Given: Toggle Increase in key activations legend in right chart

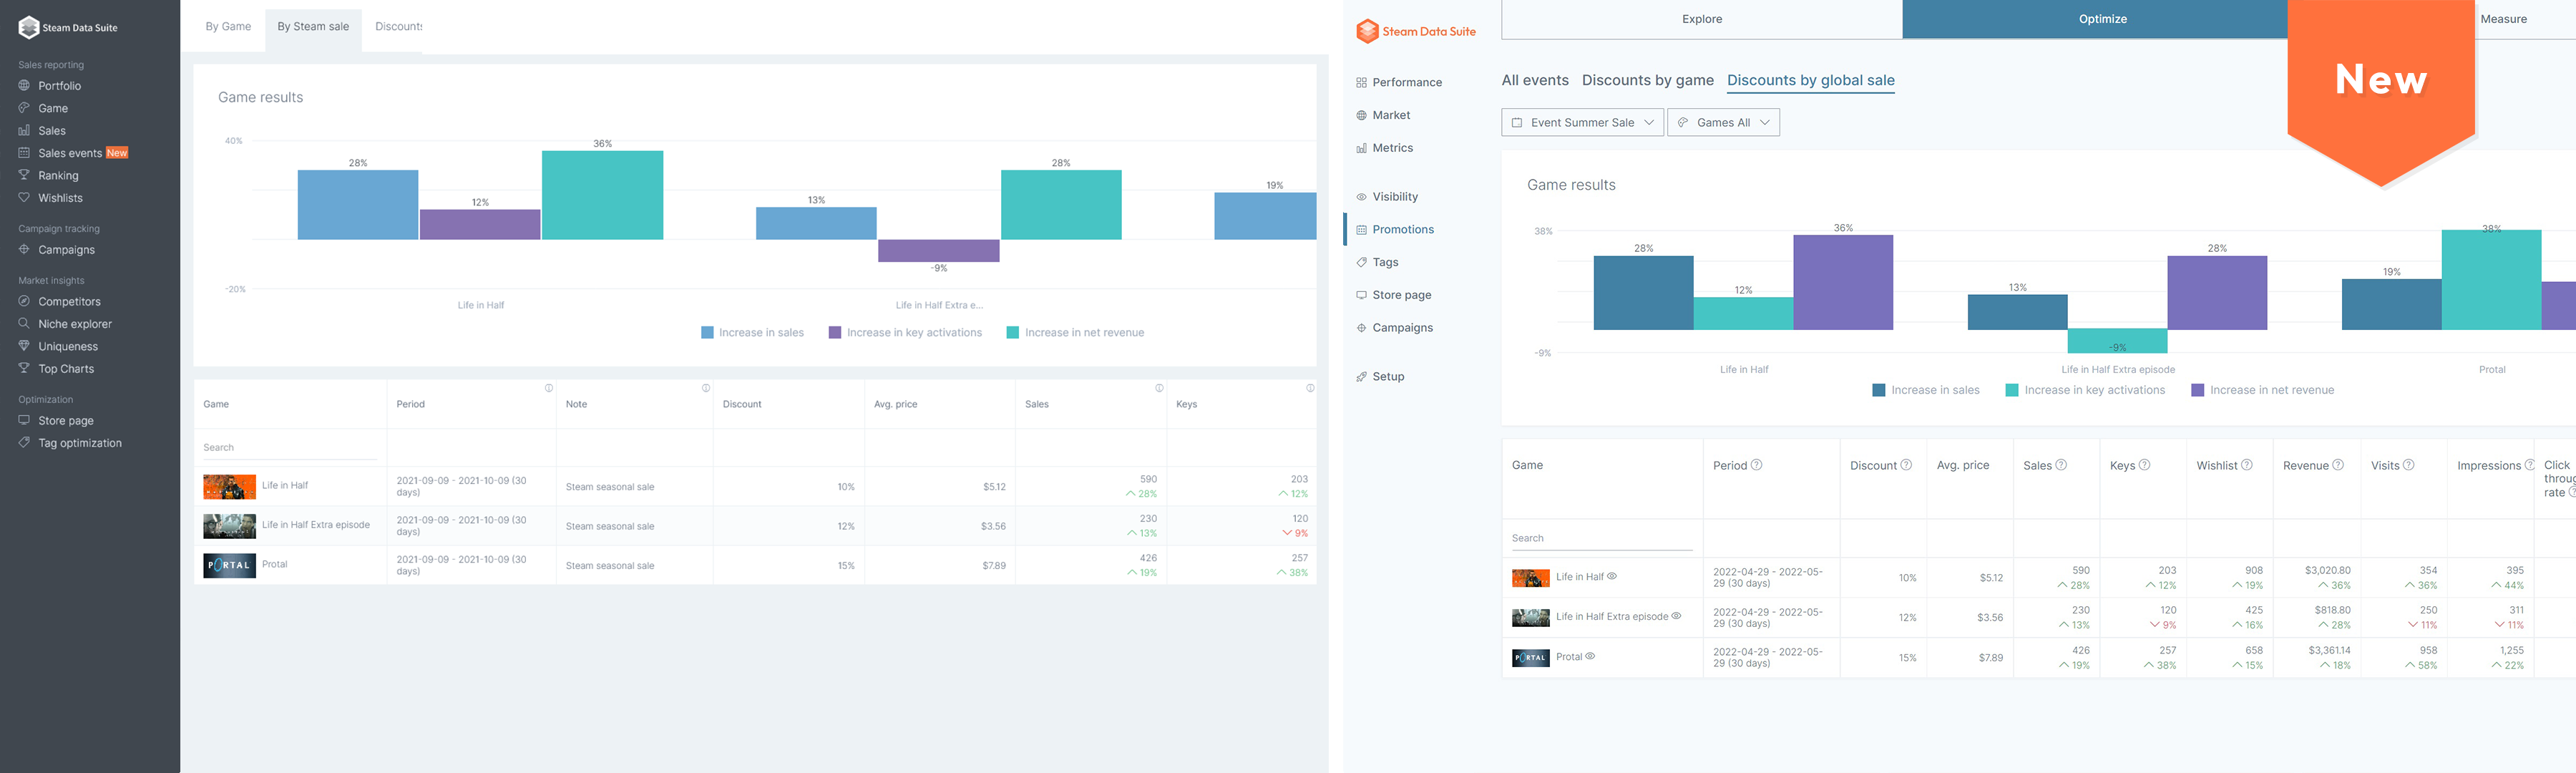Looking at the screenshot, I should 2085,390.
